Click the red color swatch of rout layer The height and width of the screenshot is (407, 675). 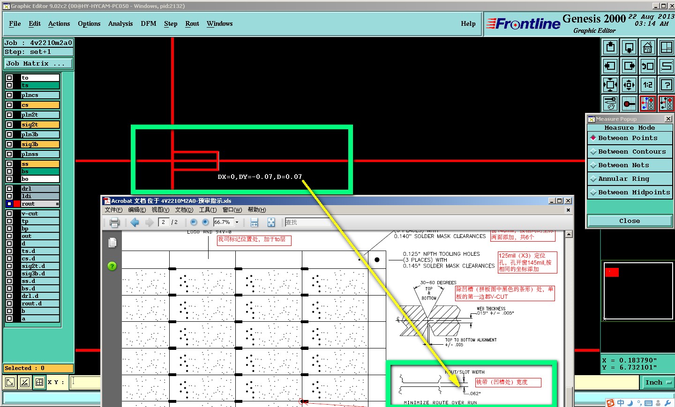click(x=17, y=204)
